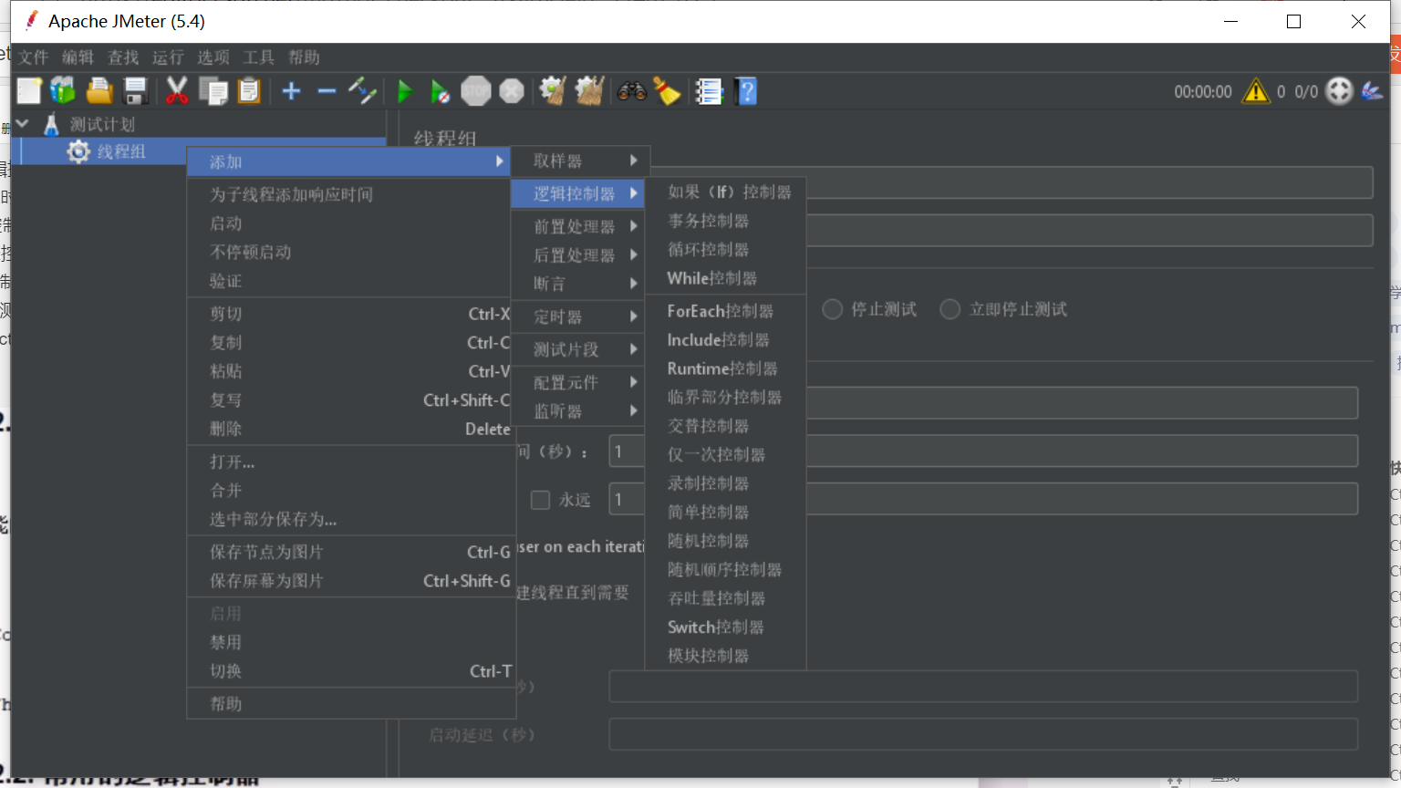1401x788 pixels.
Task: Click 选中部分保存为... in the context menu
Action: (351, 519)
